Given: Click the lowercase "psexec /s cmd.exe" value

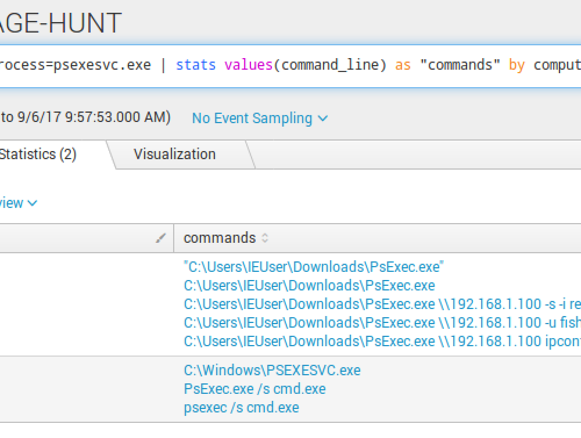Looking at the screenshot, I should [241, 408].
